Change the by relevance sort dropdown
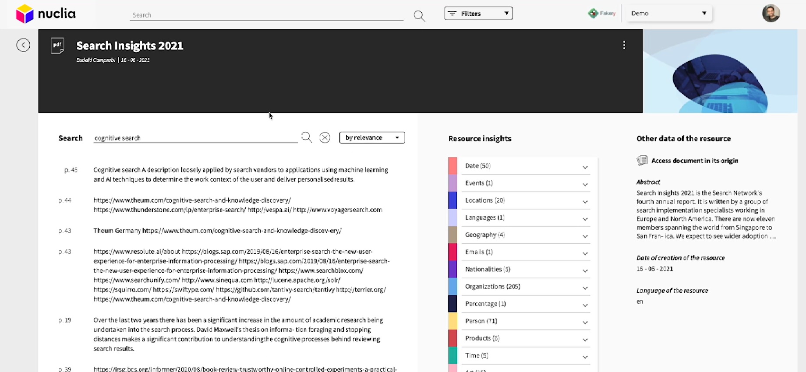Screen dimensions: 806x372 pyautogui.click(x=372, y=137)
